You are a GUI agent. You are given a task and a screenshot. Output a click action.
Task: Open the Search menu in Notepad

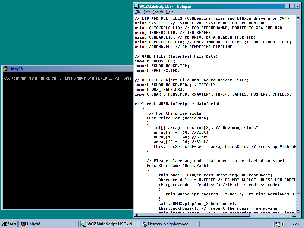158,12
